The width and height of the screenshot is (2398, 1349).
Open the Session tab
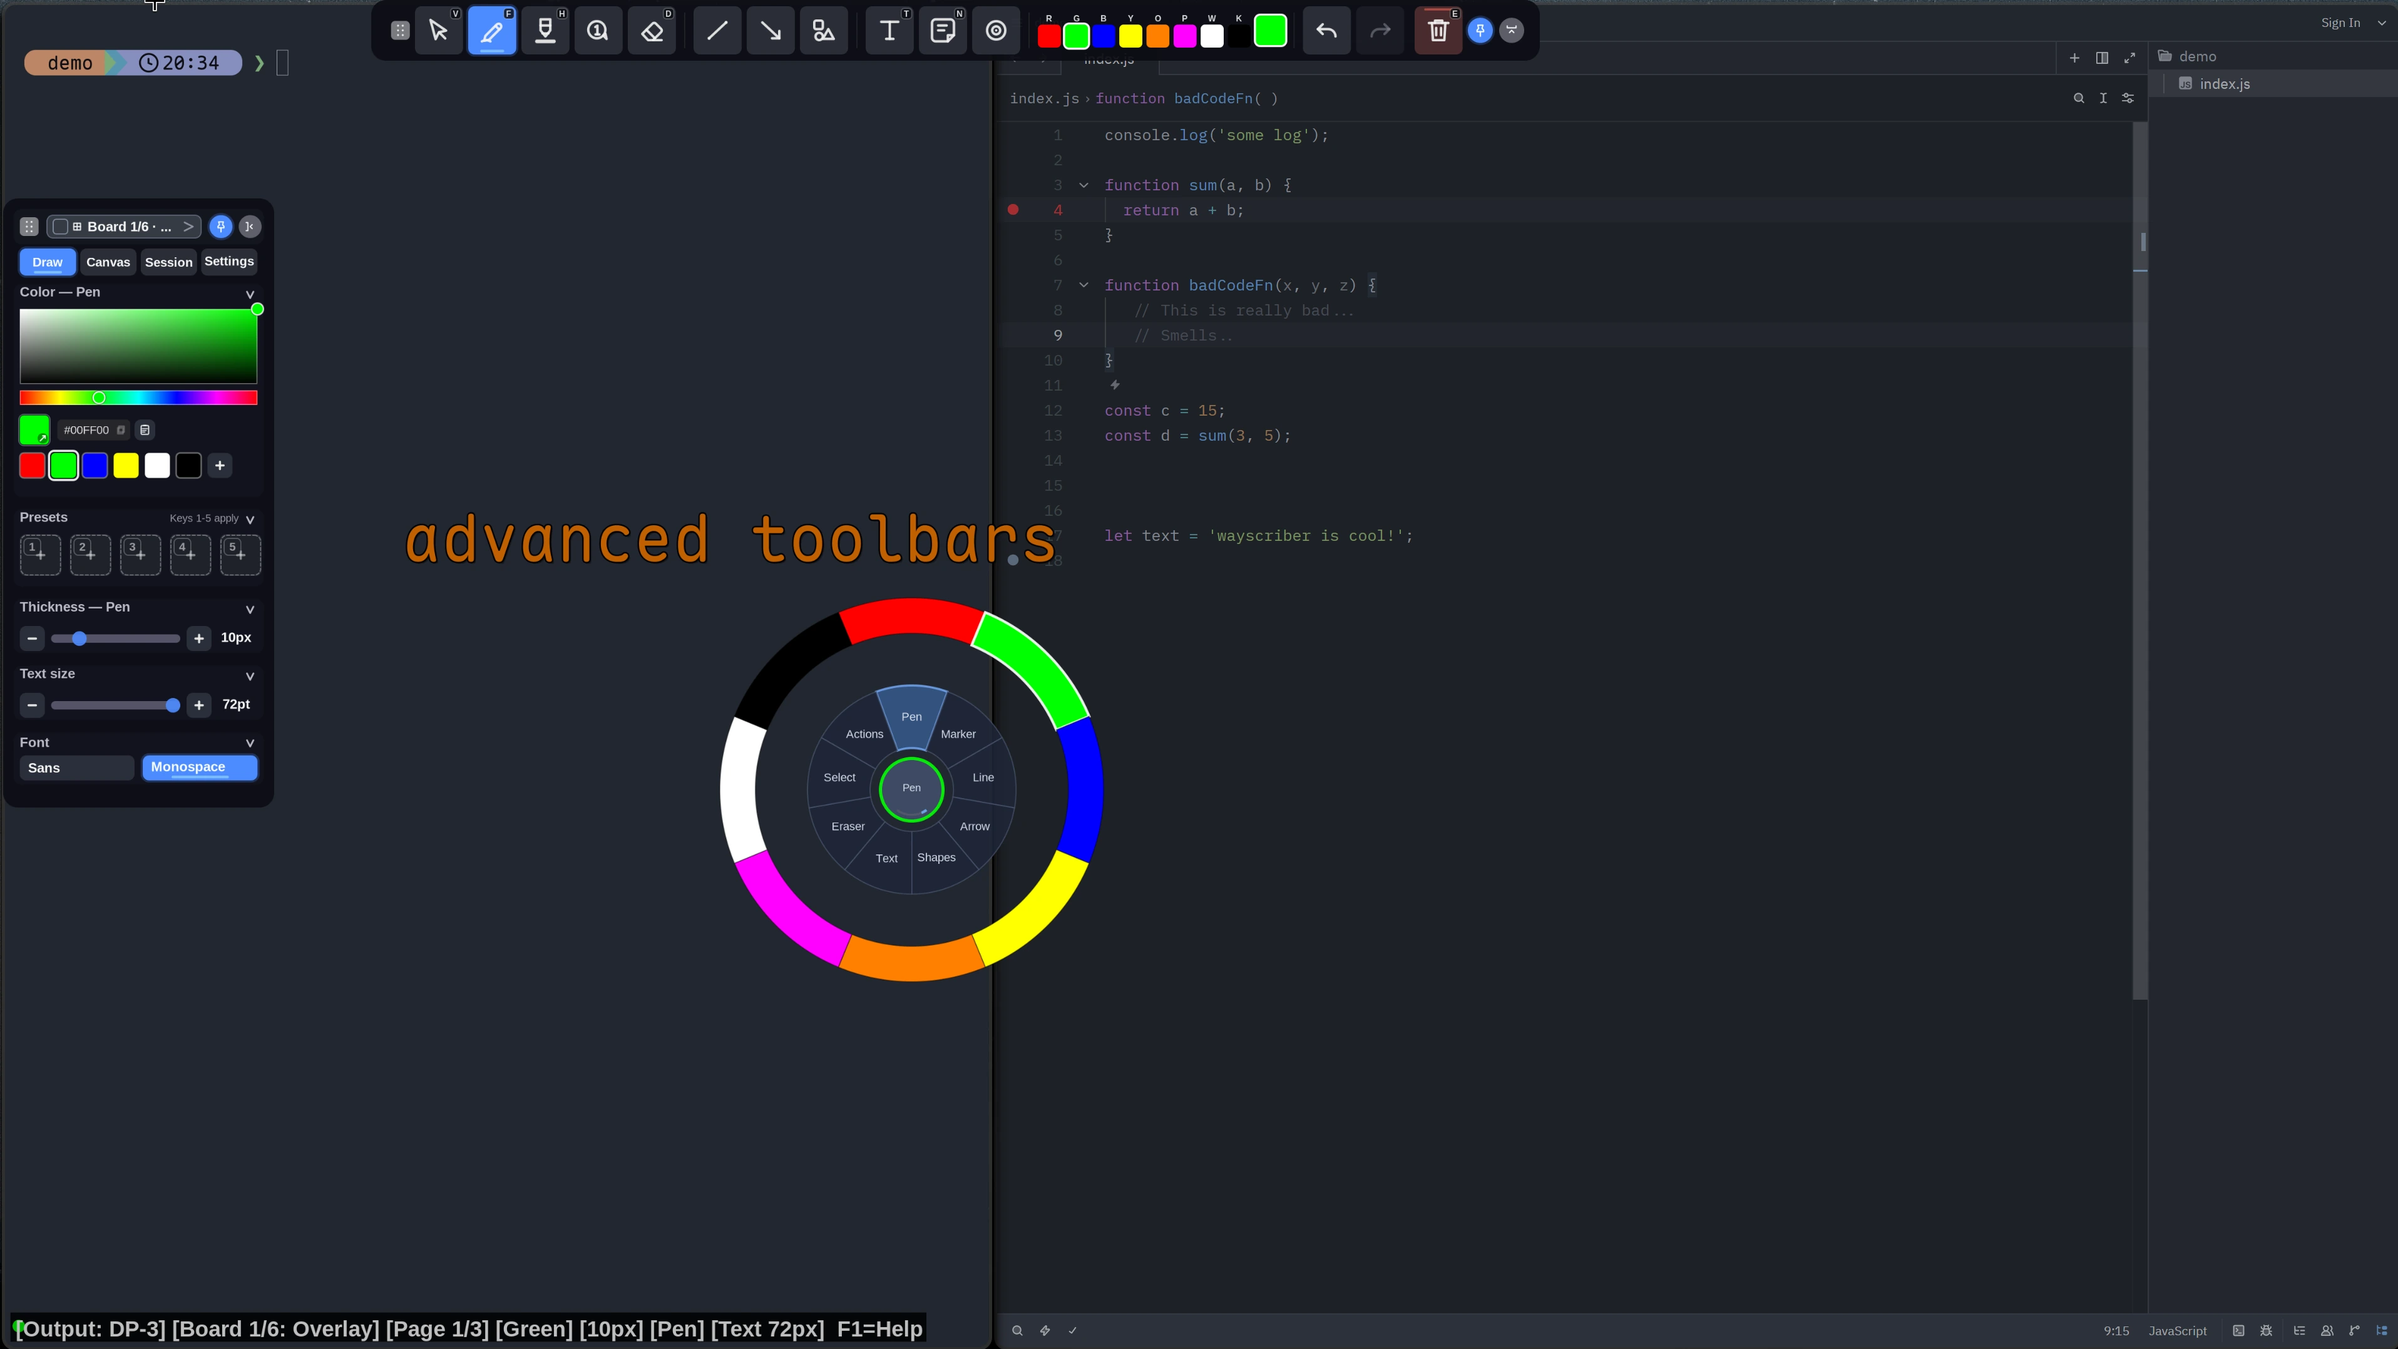click(168, 262)
